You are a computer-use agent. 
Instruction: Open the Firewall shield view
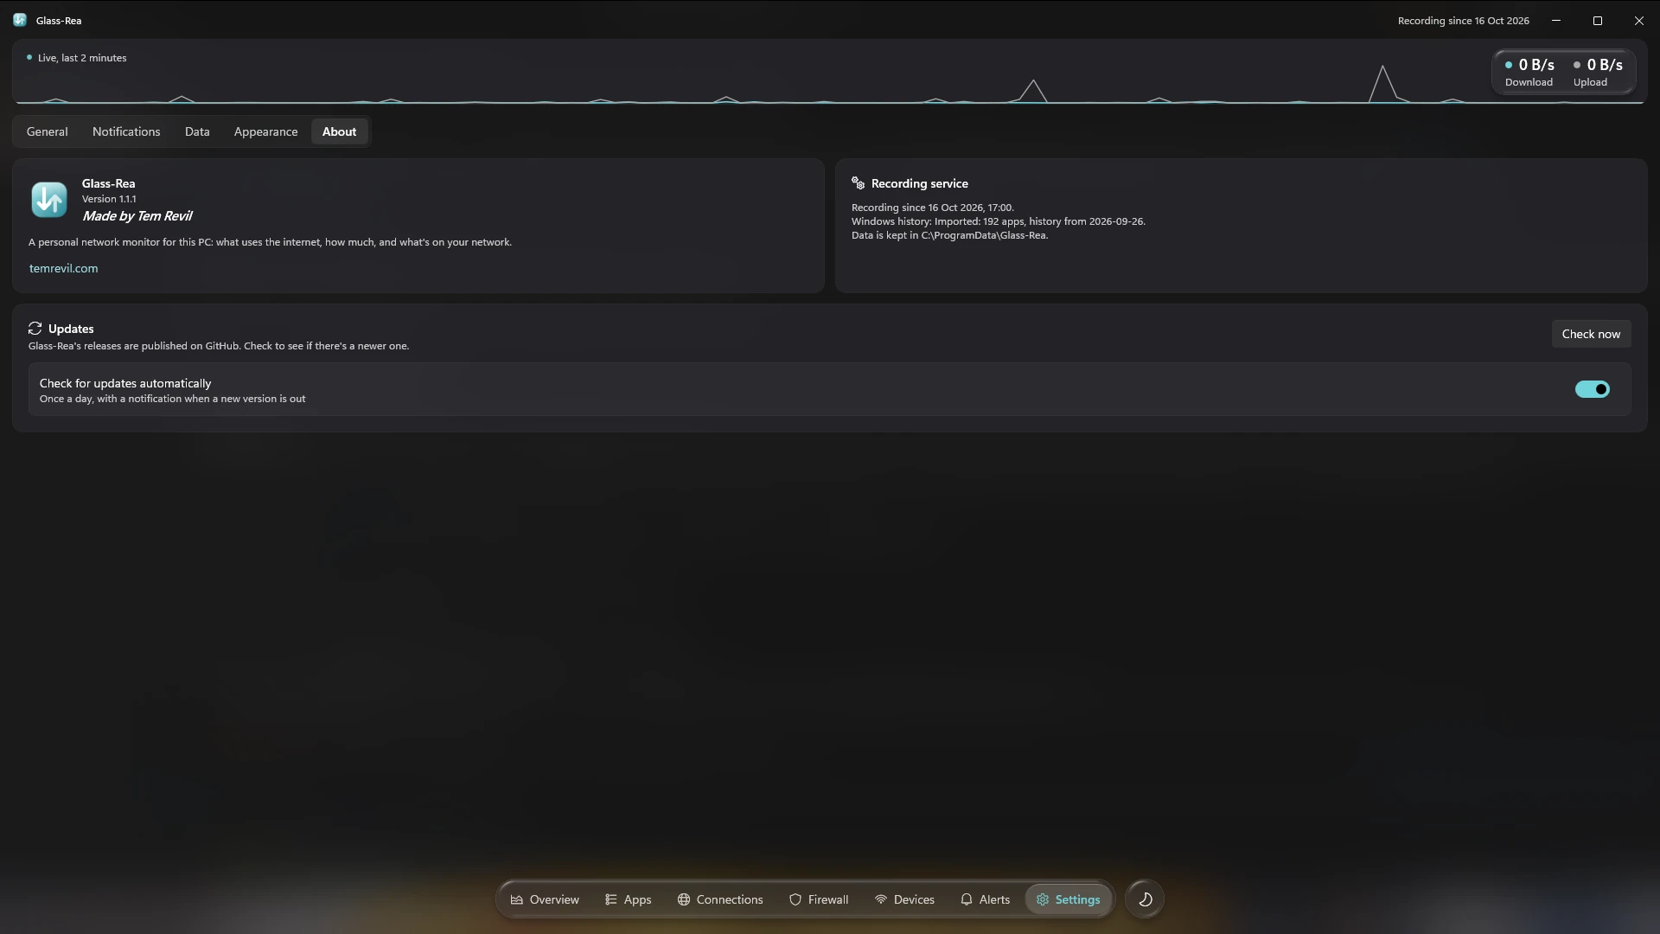point(819,899)
